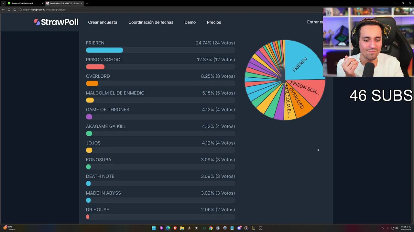Click the PRISON SCHOOL red result bar
Viewport: 414px width, 232px height.
95,67
